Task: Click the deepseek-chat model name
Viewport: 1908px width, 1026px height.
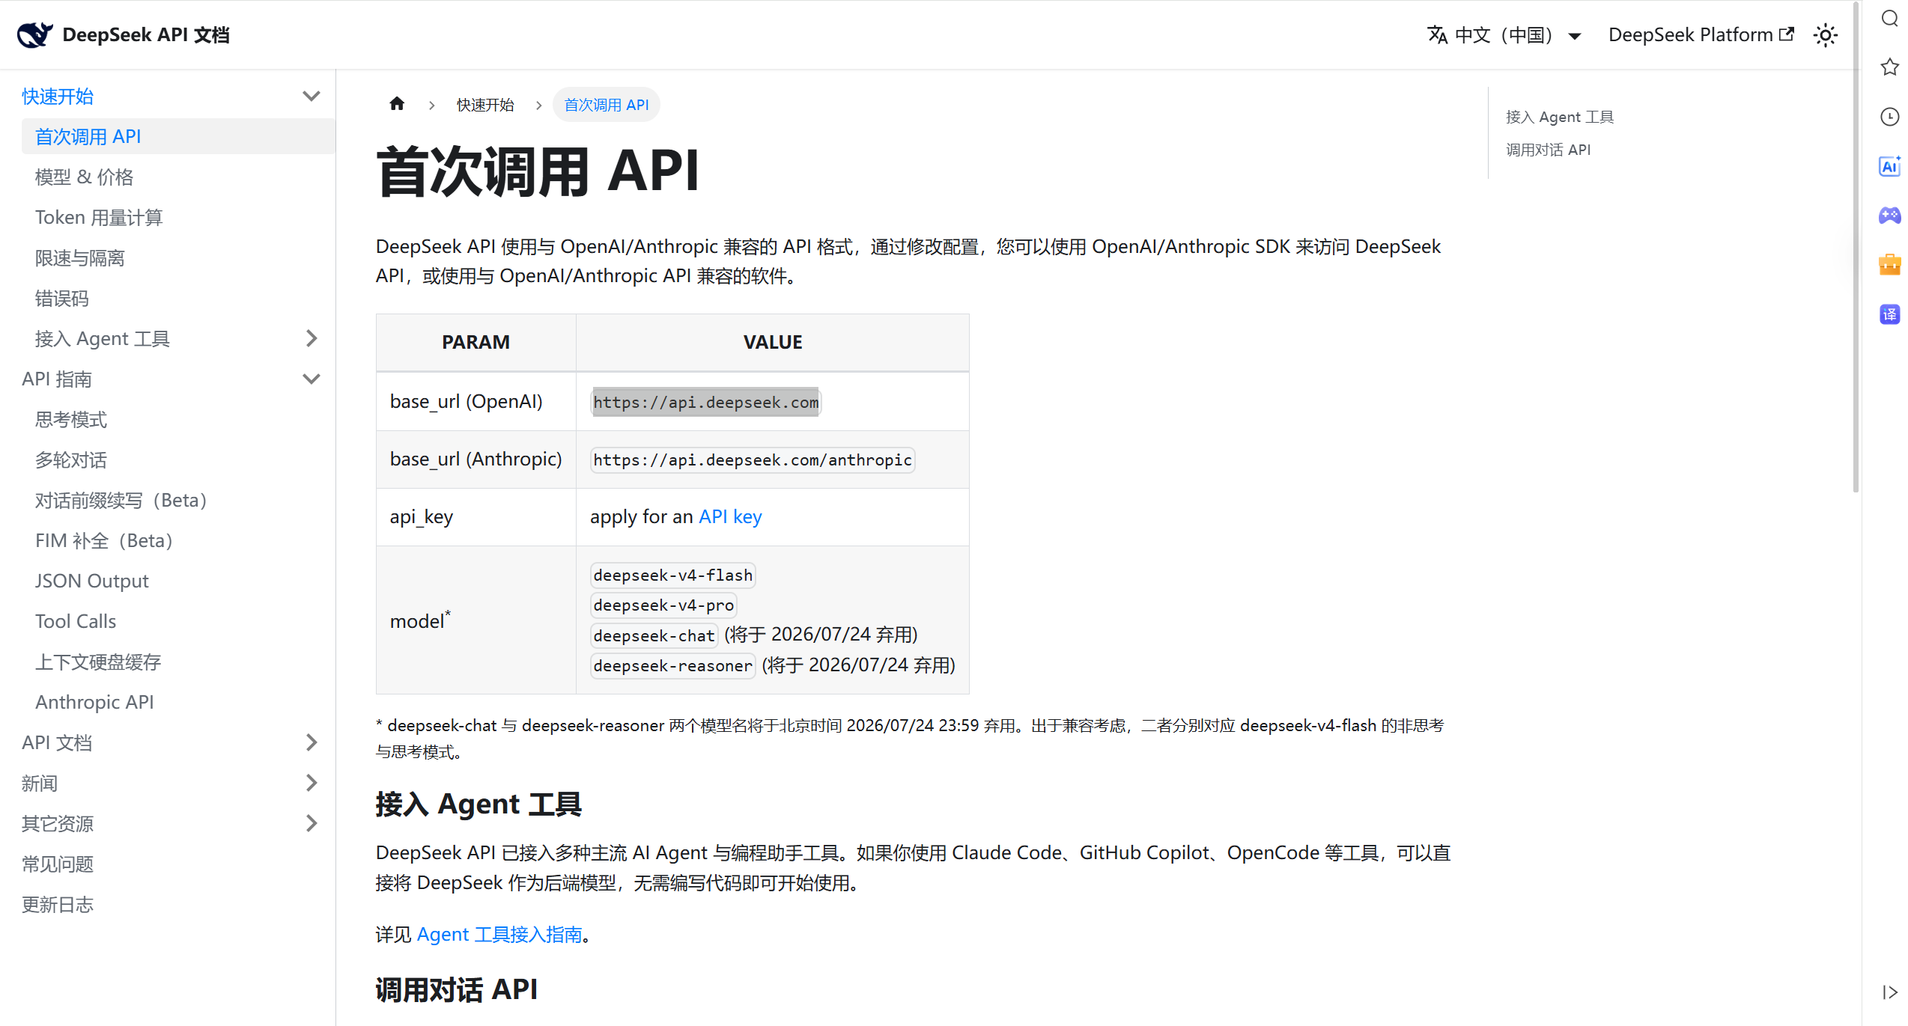Action: (654, 636)
